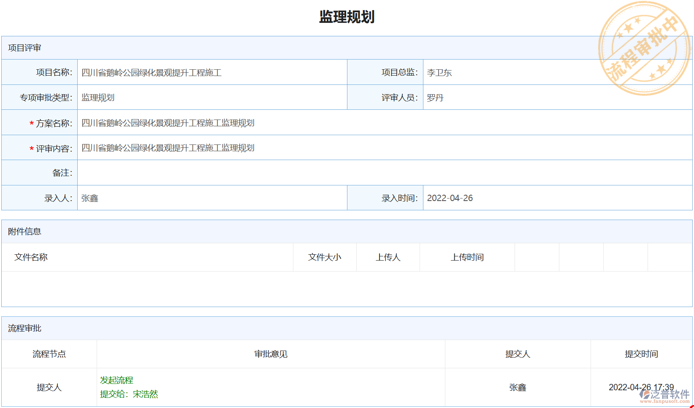
Task: Click the 上传时间 column header
Action: (x=468, y=257)
